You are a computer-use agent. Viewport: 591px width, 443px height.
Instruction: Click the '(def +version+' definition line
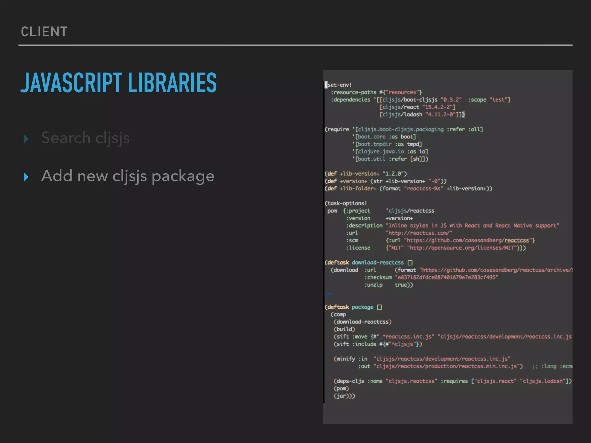coord(386,181)
